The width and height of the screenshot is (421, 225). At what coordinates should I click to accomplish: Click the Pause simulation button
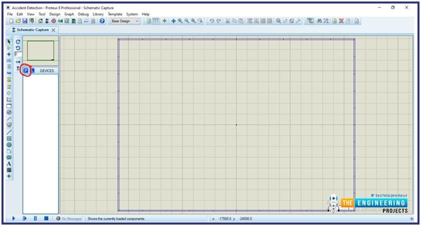tap(35, 218)
